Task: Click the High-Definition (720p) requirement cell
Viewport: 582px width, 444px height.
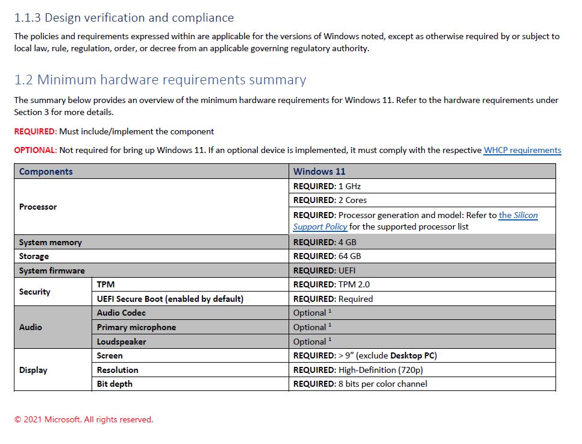Action: click(x=422, y=370)
